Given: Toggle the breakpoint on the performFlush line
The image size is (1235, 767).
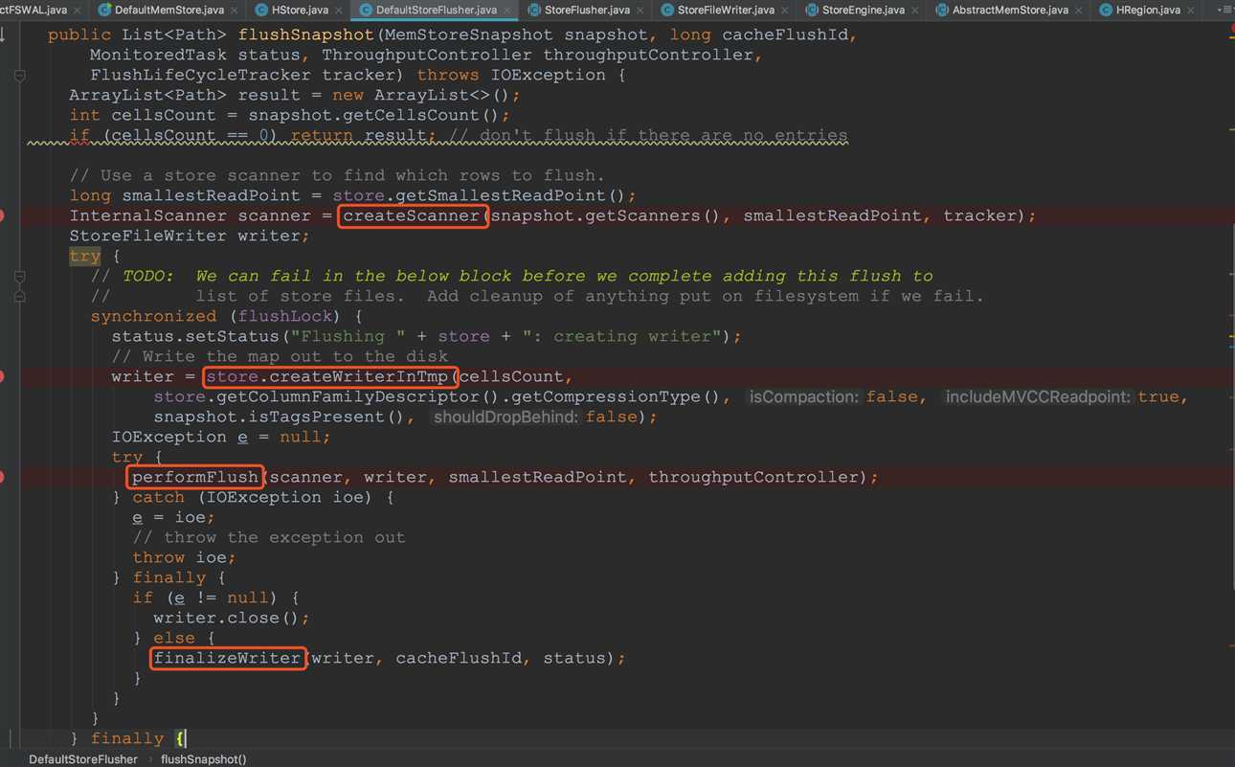Looking at the screenshot, I should click(3, 477).
